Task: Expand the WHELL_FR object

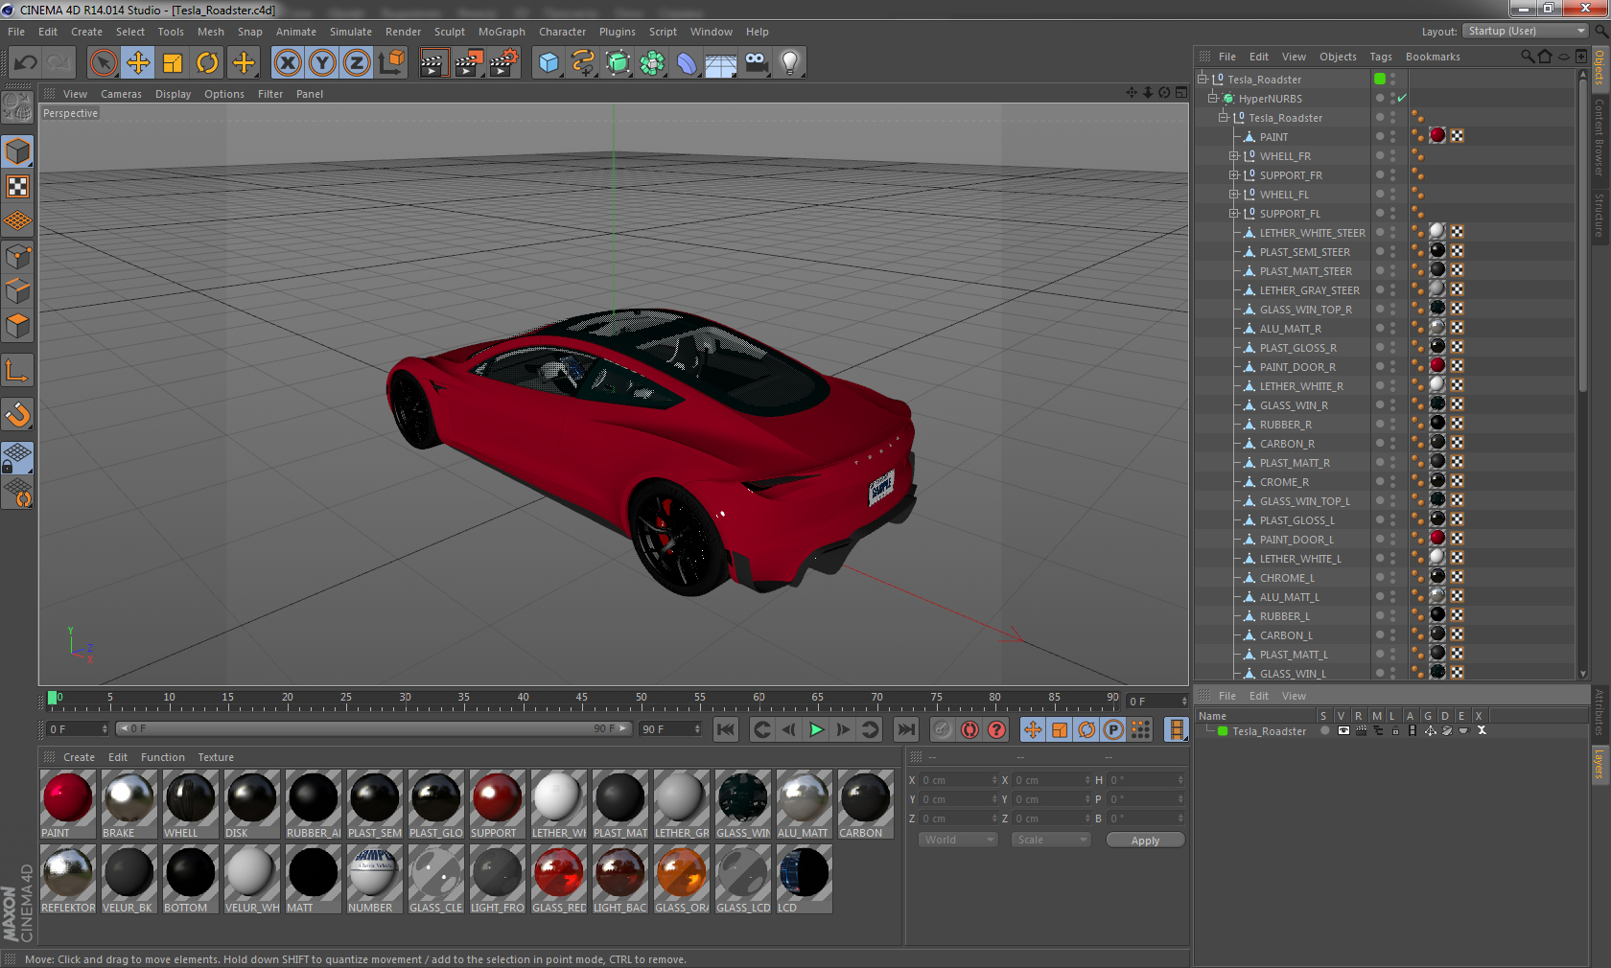Action: (x=1234, y=156)
